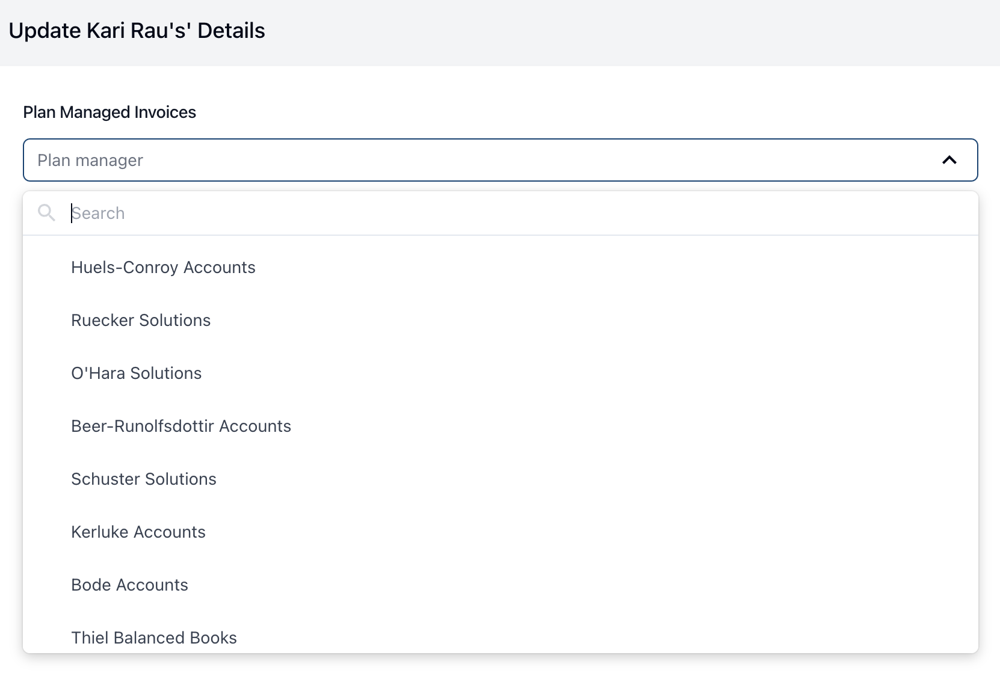Choose Kerluke Accounts option

501,532
